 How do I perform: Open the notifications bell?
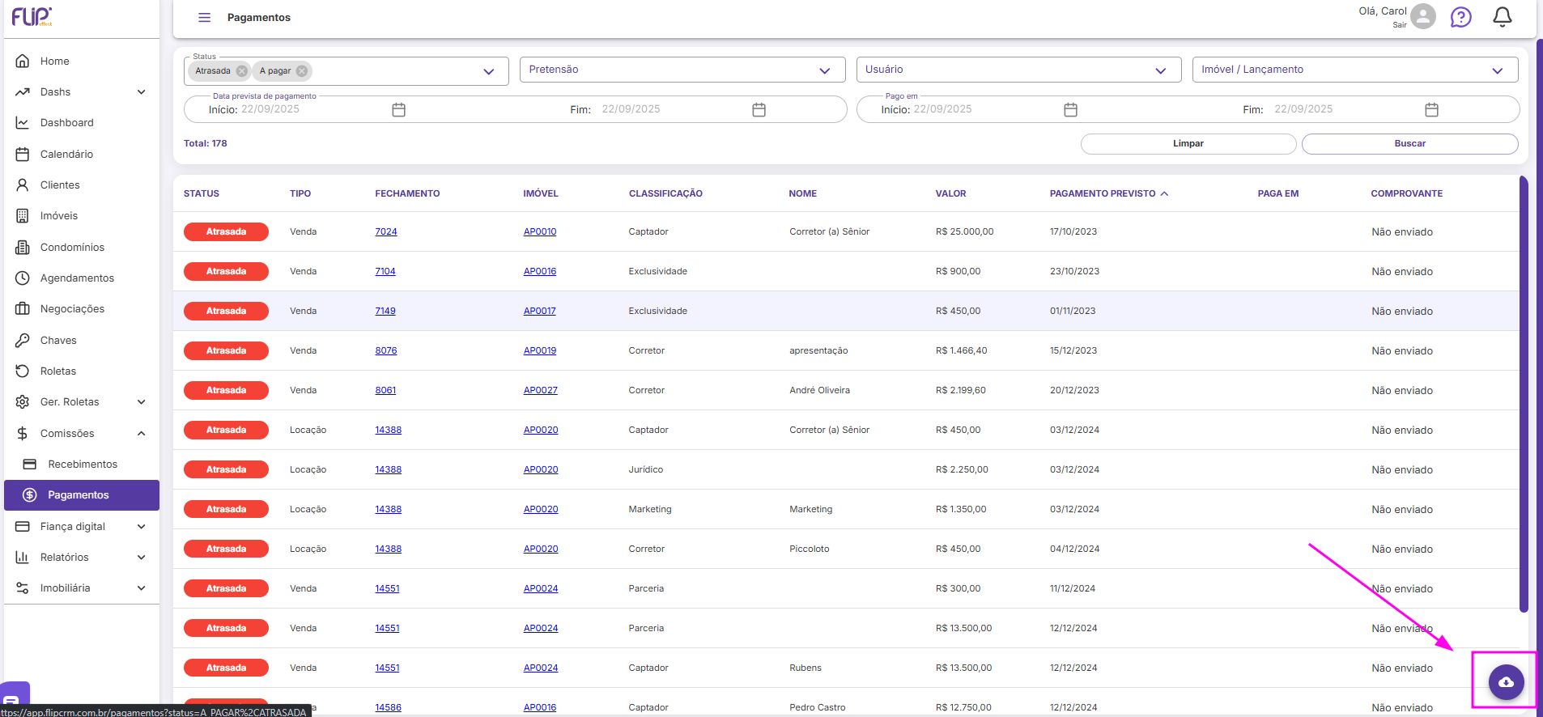click(1503, 17)
